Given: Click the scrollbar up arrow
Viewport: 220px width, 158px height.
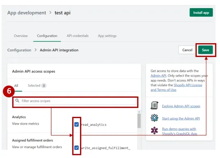Looking at the screenshot, I should 139,112.
